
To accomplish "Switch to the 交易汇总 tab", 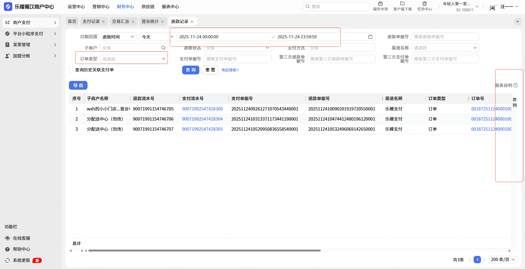I will point(120,21).
